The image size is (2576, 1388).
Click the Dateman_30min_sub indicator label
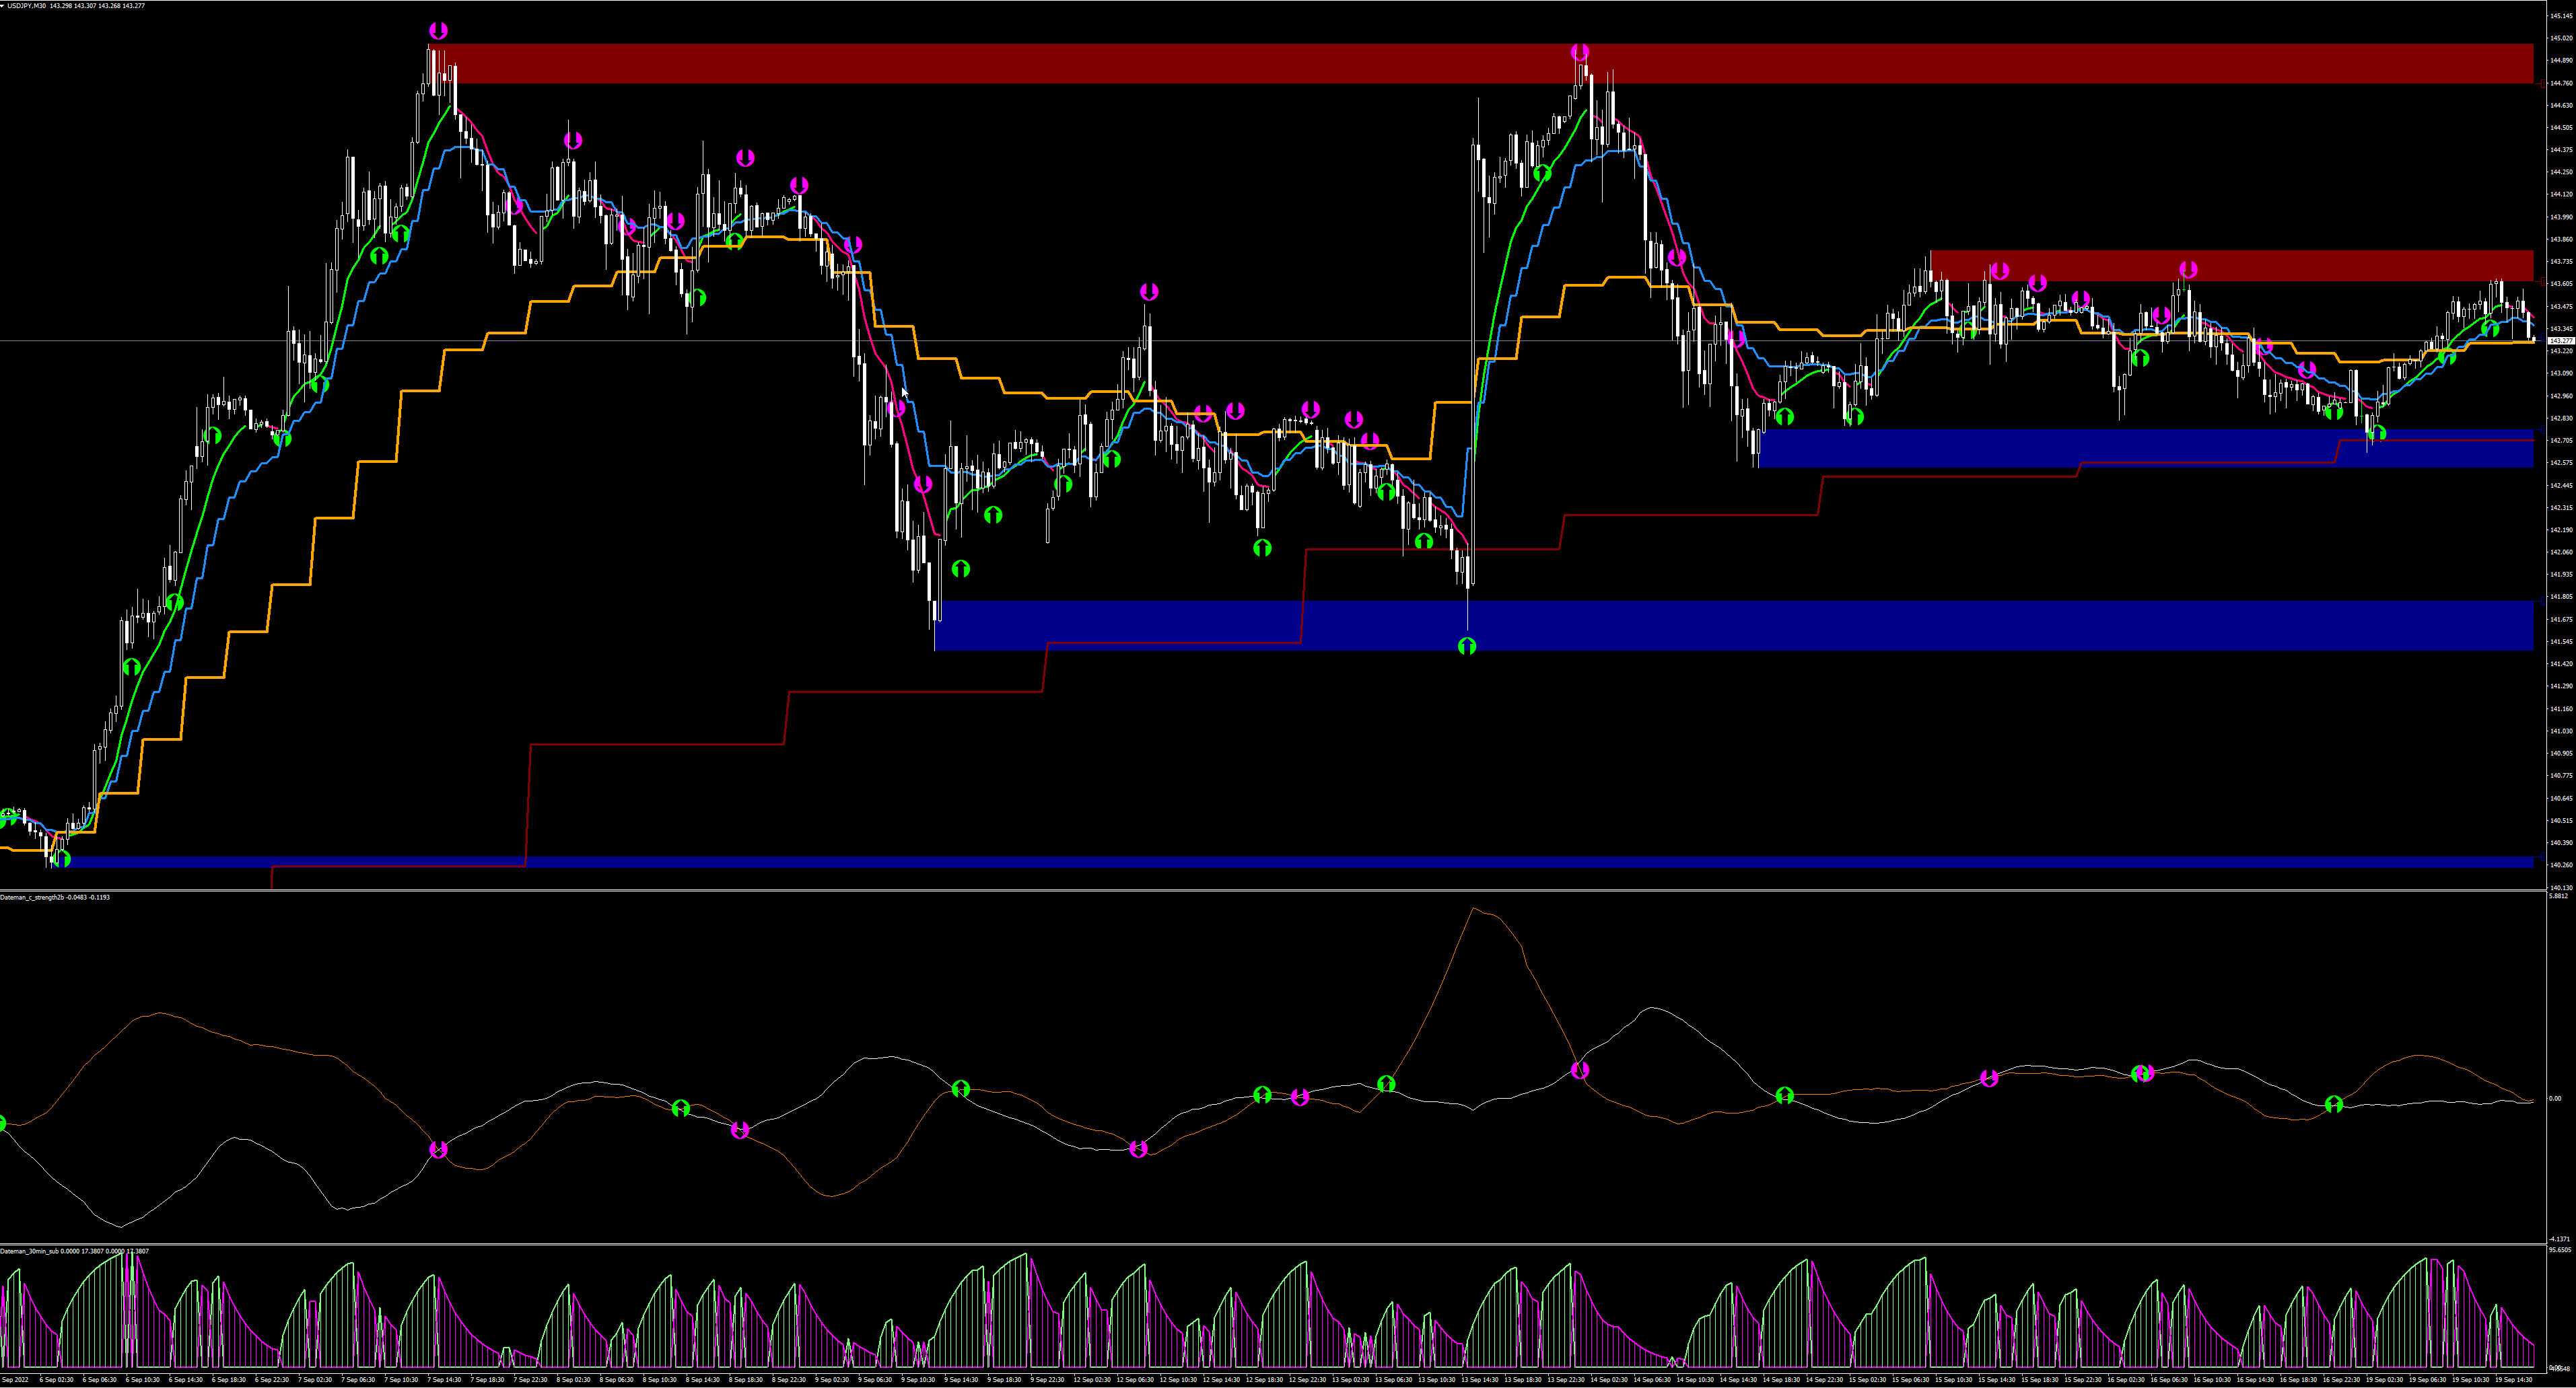(30, 1251)
